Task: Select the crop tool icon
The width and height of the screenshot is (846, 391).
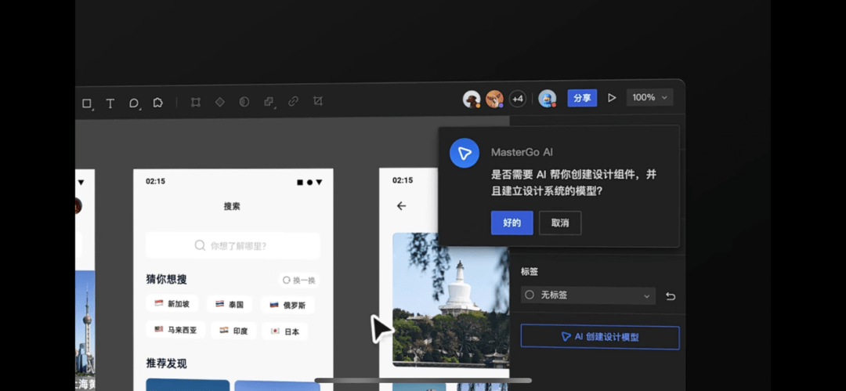Action: [318, 101]
